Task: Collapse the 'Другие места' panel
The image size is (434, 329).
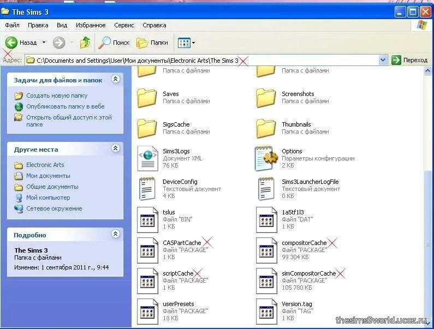Action: point(115,148)
